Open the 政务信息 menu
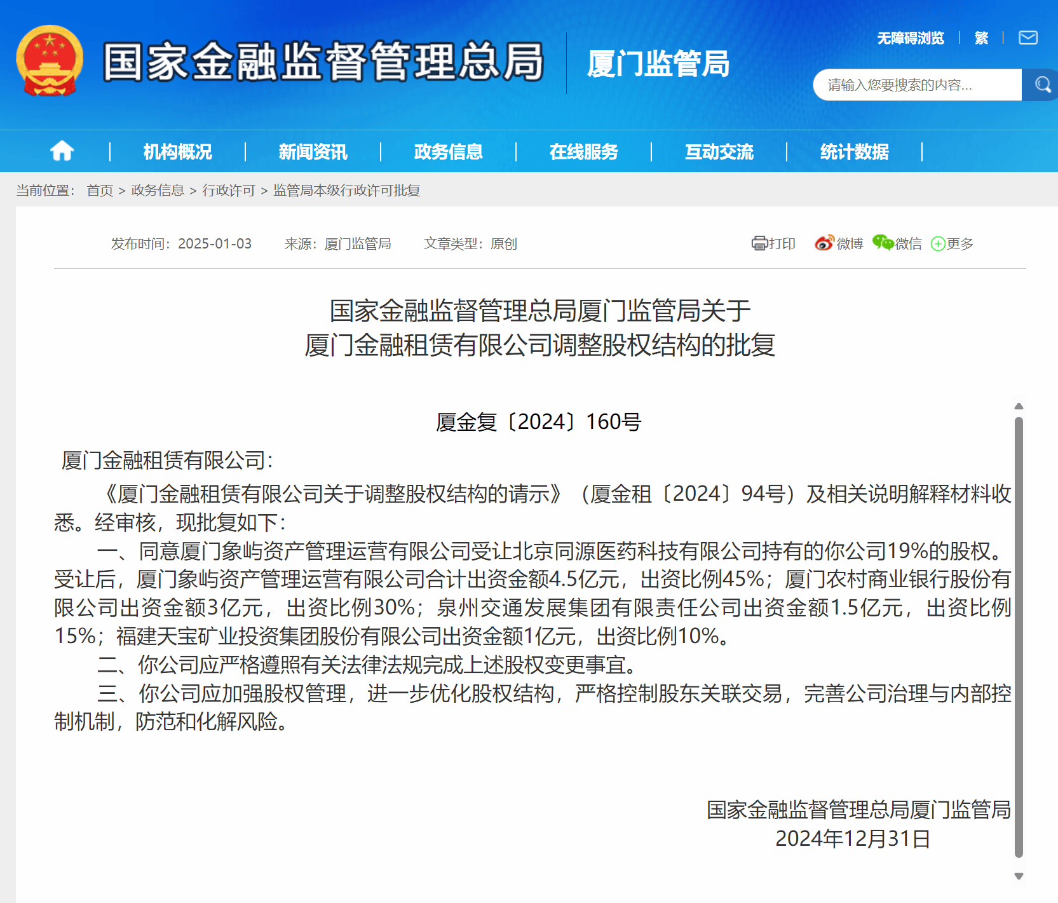 pos(448,152)
